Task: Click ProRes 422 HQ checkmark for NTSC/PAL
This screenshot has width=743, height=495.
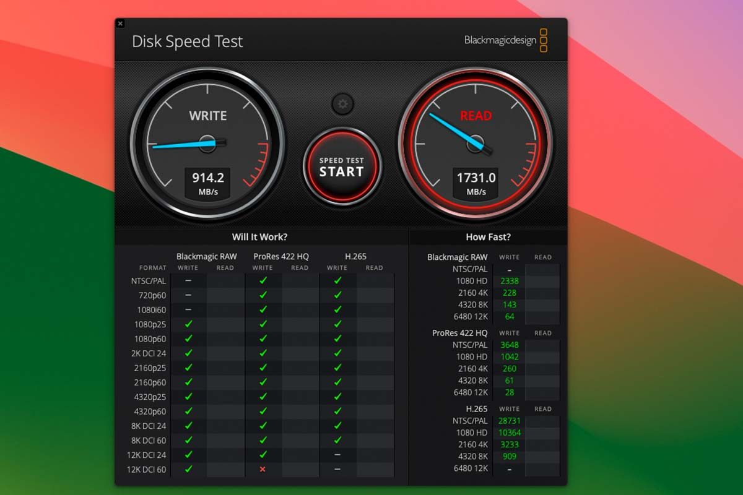Action: (263, 280)
